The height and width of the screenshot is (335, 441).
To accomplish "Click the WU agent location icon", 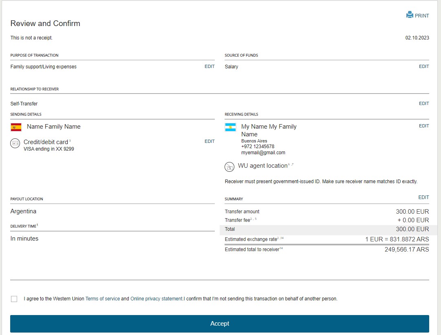I will tap(229, 166).
